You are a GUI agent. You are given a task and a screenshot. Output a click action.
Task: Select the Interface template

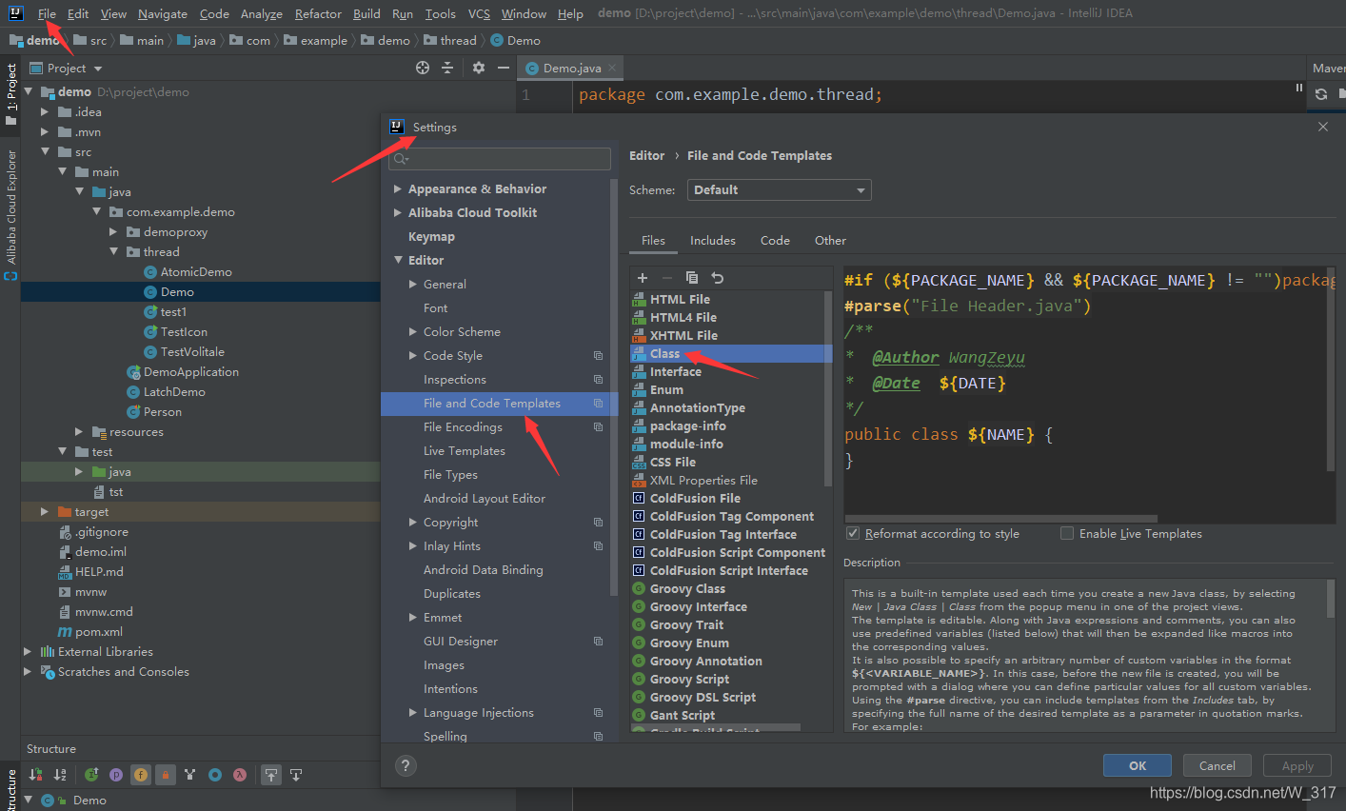coord(675,372)
